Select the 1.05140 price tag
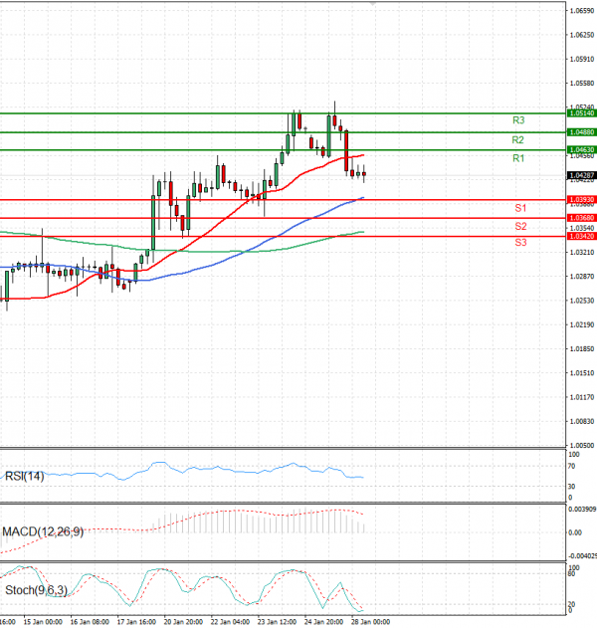This screenshot has height=628, width=597. point(582,113)
